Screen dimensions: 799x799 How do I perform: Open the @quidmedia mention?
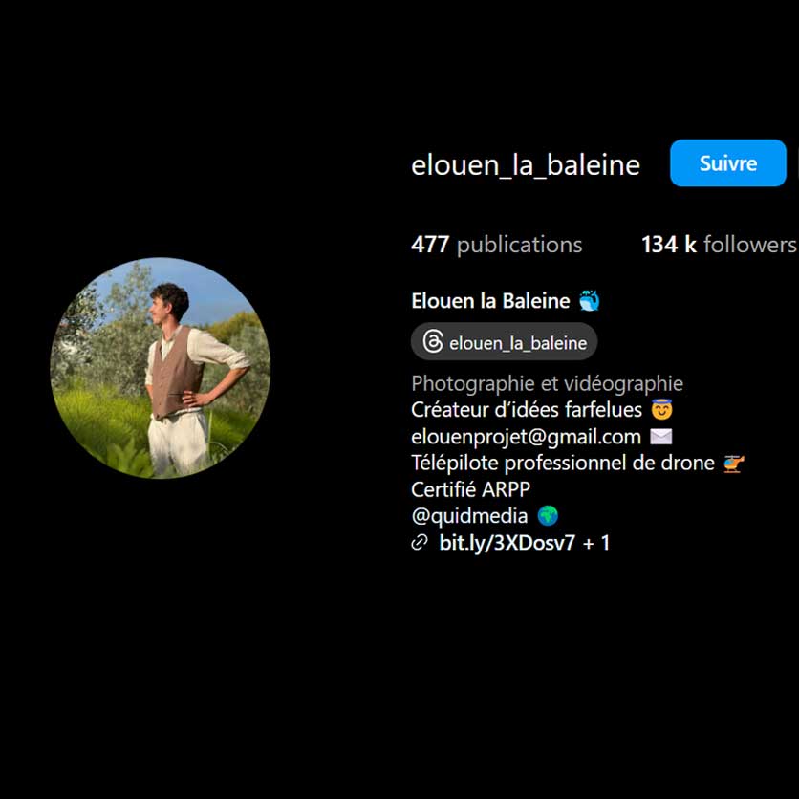click(469, 516)
